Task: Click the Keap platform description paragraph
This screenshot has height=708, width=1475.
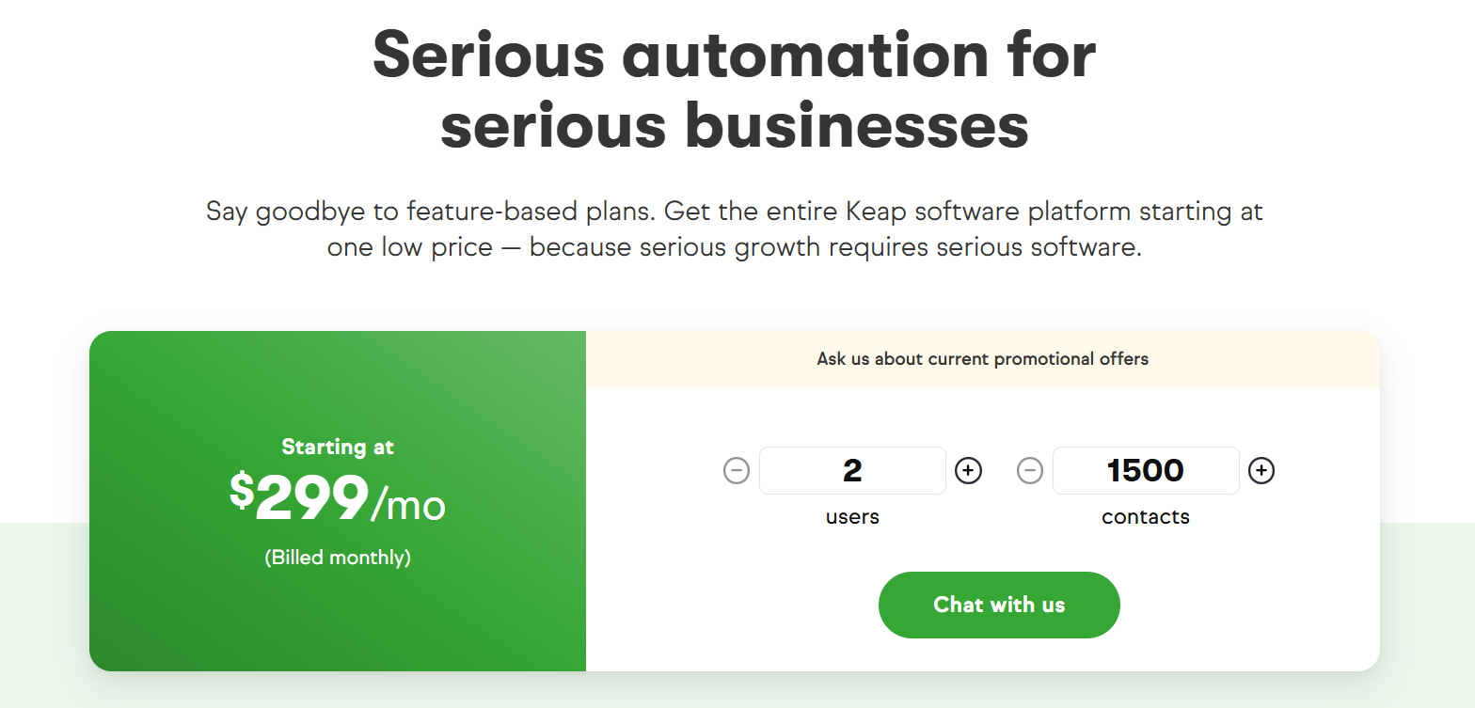Action: point(734,228)
